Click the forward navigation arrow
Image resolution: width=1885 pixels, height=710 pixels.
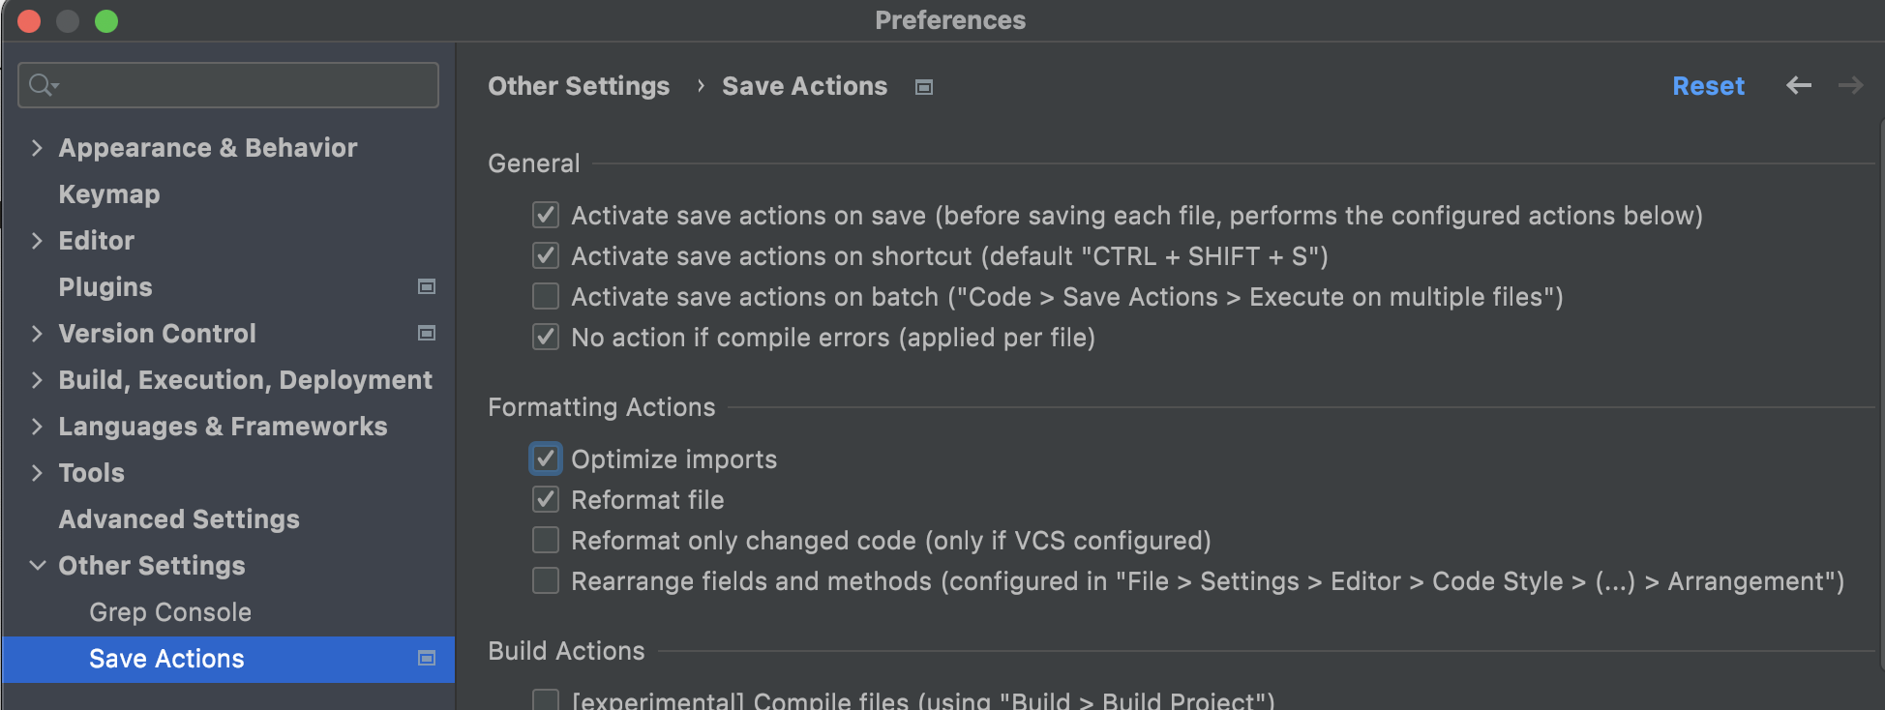coord(1850,86)
